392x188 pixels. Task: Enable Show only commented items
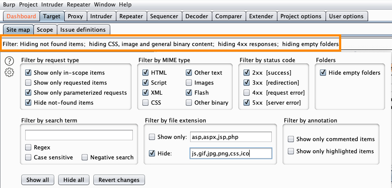point(291,139)
